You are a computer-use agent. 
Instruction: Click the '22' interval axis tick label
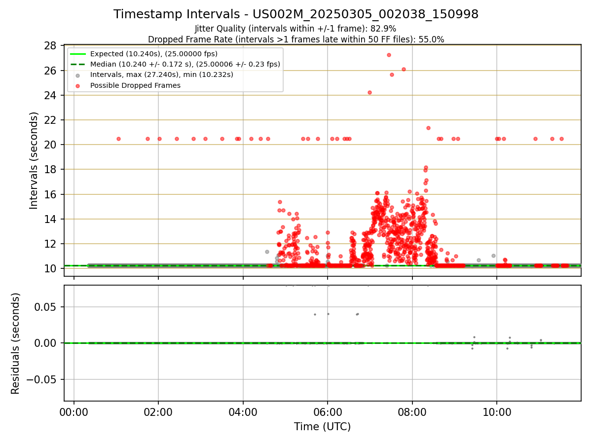[x=50, y=120]
